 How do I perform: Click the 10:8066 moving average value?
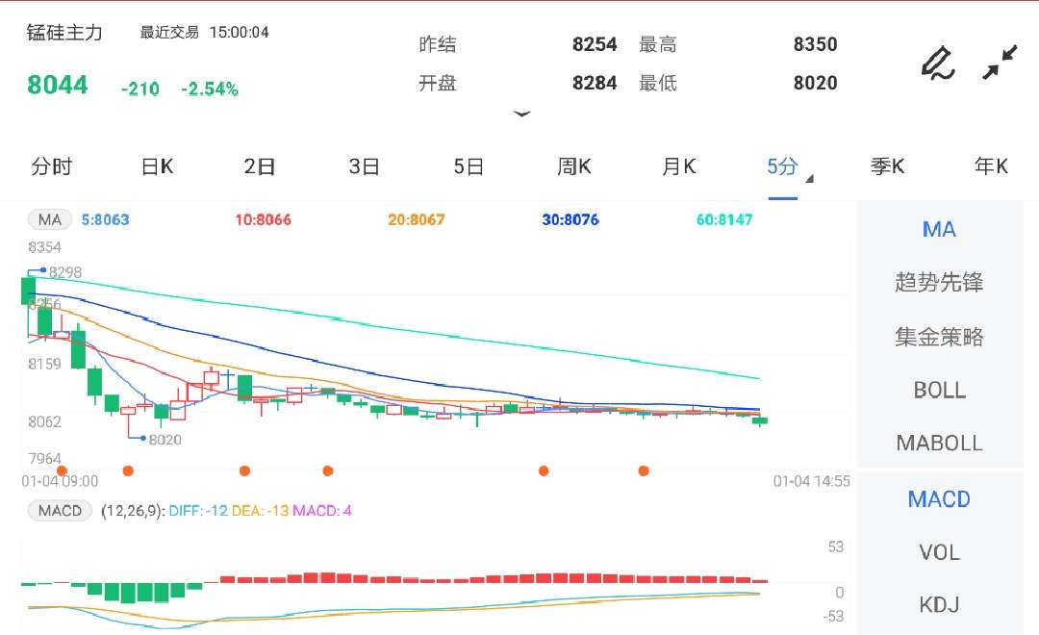coord(263,219)
